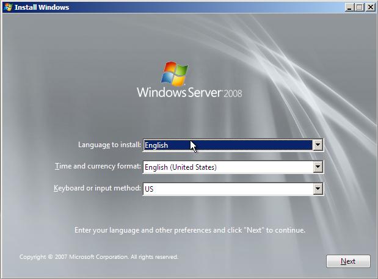Click the Install Windows title bar icon
The width and height of the screenshot is (378, 279).
click(x=8, y=7)
